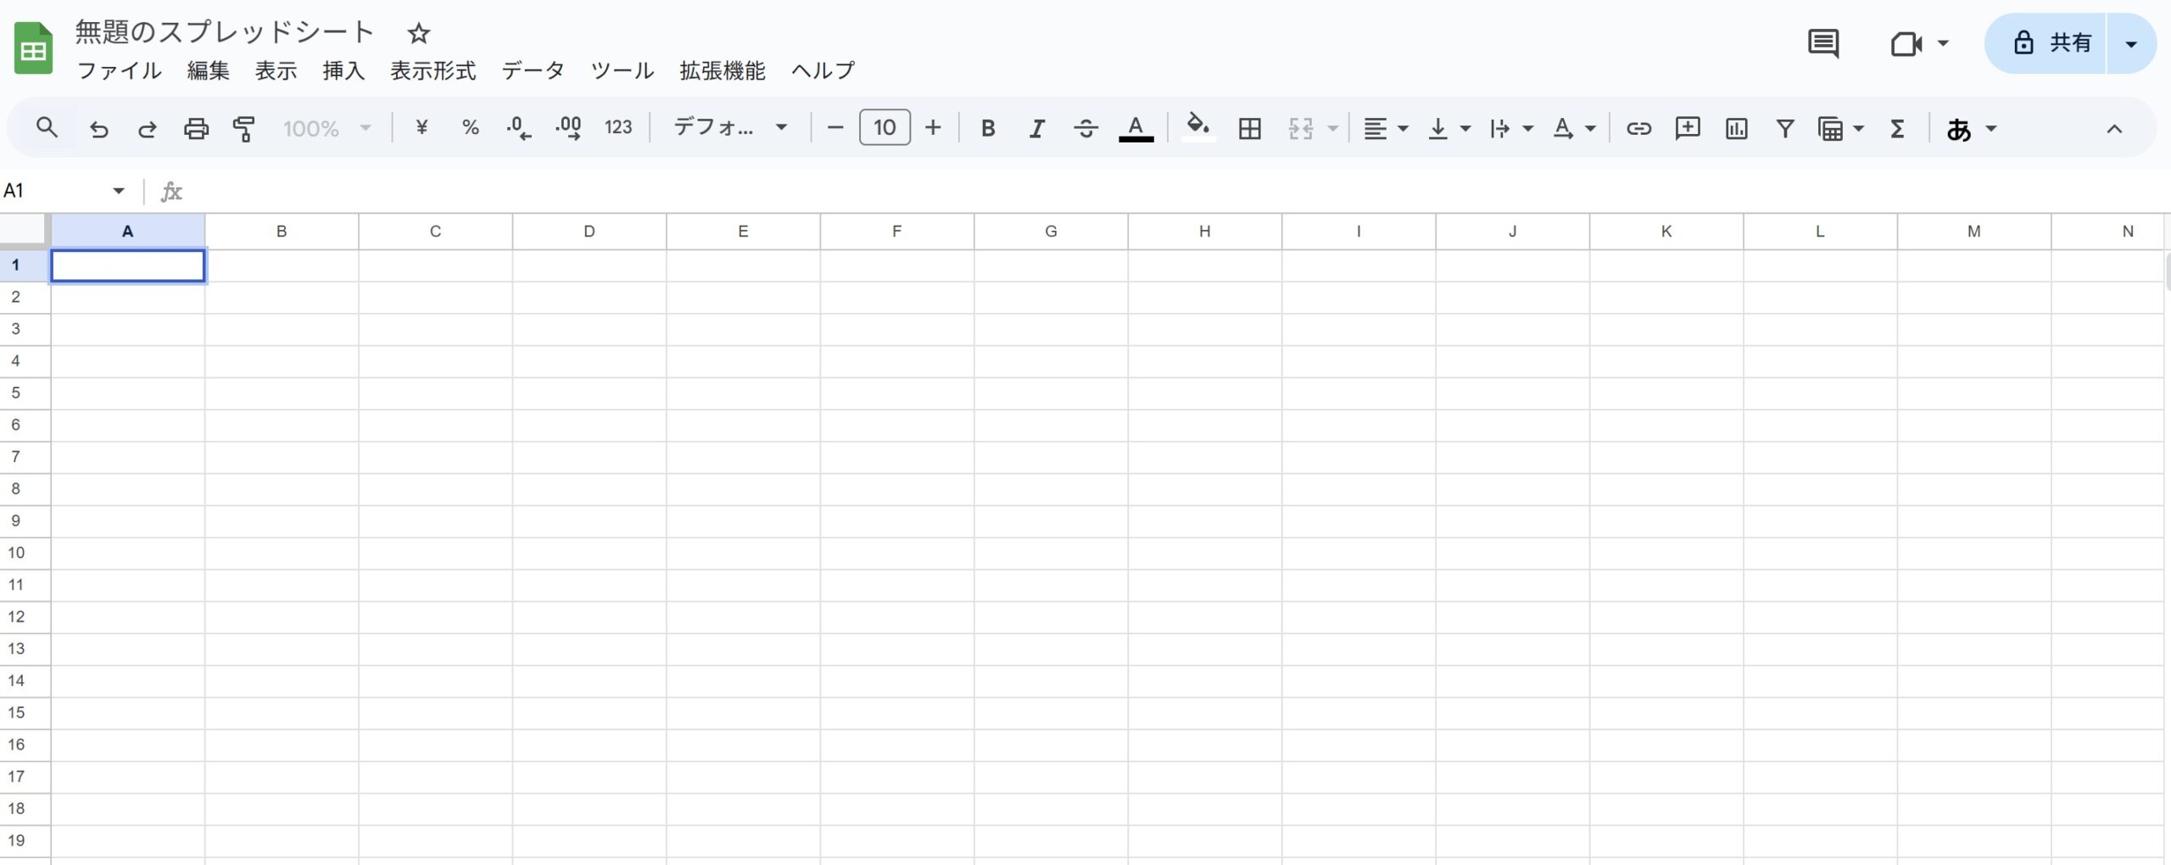Open the comment history icon
2171x865 pixels.
pos(1822,43)
